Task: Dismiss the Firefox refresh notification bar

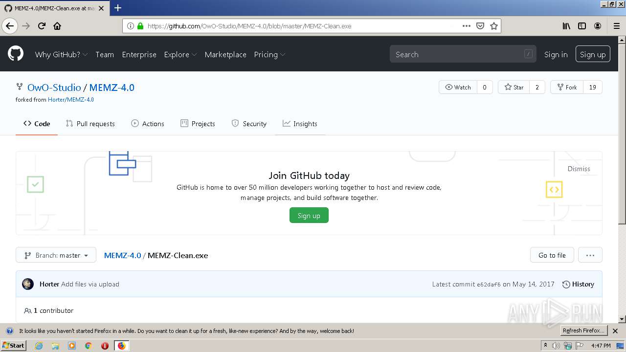Action: coord(615,331)
